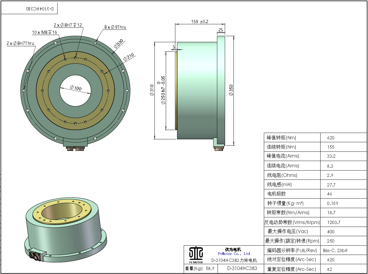Select the torque constant value '18.7'

coord(331,213)
